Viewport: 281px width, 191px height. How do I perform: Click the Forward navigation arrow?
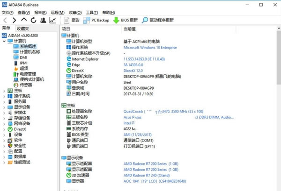coord(15,21)
